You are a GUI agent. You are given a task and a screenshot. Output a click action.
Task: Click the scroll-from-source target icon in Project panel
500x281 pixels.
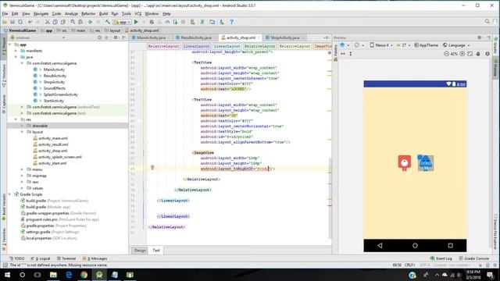point(99,37)
